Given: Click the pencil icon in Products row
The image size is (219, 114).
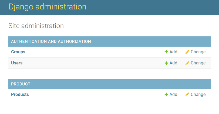Looking at the screenshot, I should (187, 95).
